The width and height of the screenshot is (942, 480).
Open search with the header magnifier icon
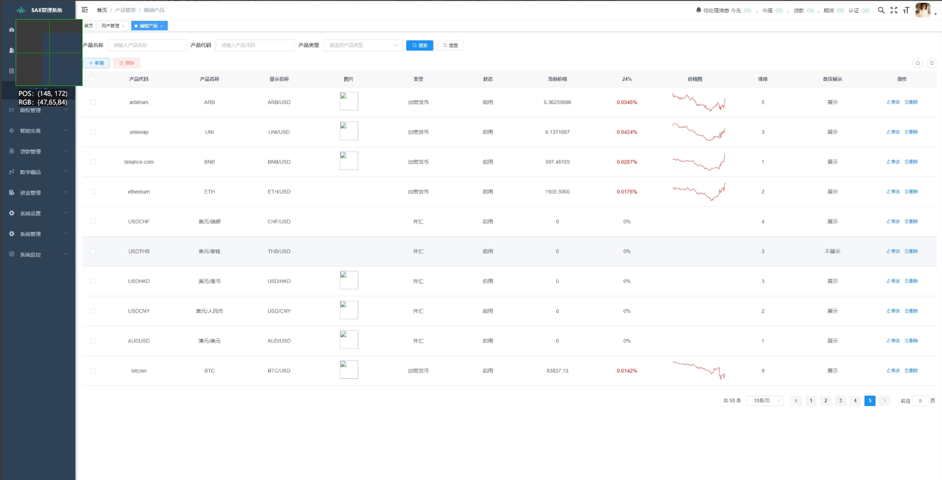click(x=881, y=10)
